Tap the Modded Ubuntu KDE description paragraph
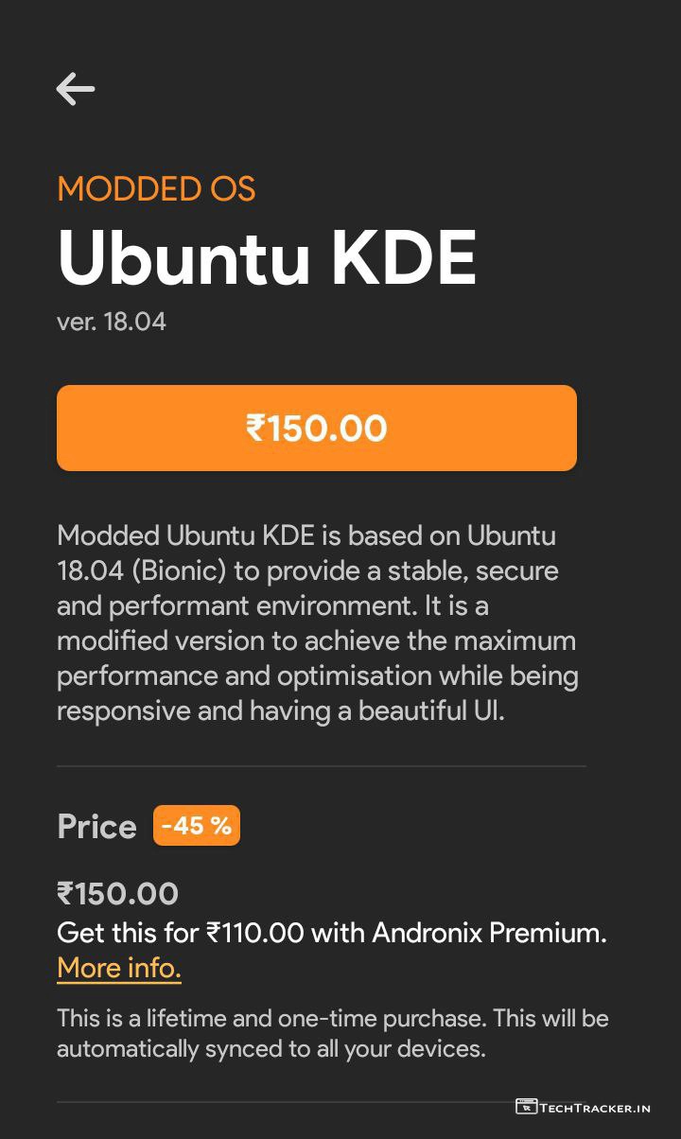Image resolution: width=681 pixels, height=1139 pixels. (x=318, y=623)
